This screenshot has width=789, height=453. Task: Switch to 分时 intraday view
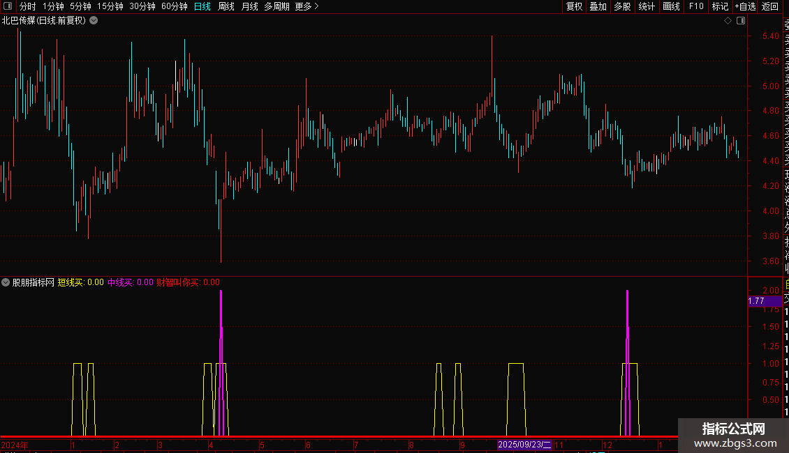click(28, 6)
